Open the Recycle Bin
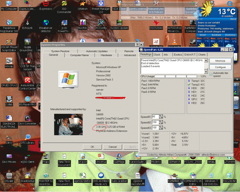Viewport: 240px width, 192px height. tap(229, 178)
